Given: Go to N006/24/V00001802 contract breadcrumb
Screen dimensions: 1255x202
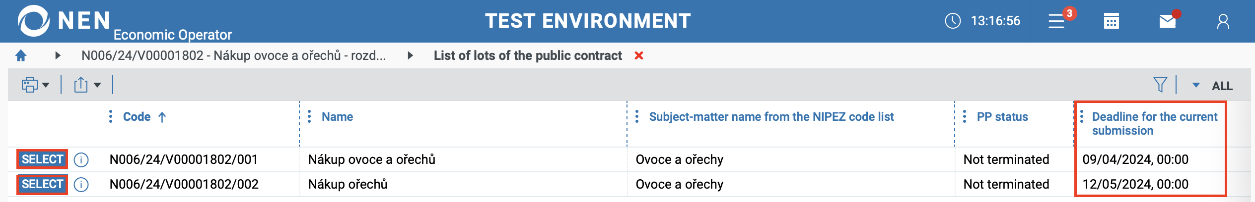Looking at the screenshot, I should [x=233, y=55].
